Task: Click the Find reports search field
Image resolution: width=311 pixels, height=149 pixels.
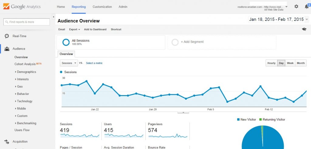Action: (x=27, y=22)
